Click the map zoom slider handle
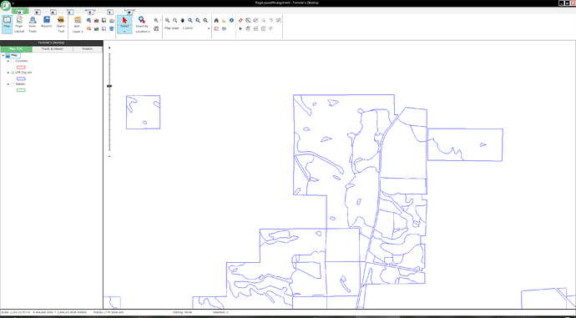Image resolution: width=576 pixels, height=318 pixels. pos(109,86)
